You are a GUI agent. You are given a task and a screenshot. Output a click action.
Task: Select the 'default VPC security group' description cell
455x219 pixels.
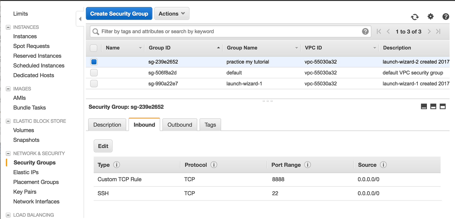click(413, 73)
